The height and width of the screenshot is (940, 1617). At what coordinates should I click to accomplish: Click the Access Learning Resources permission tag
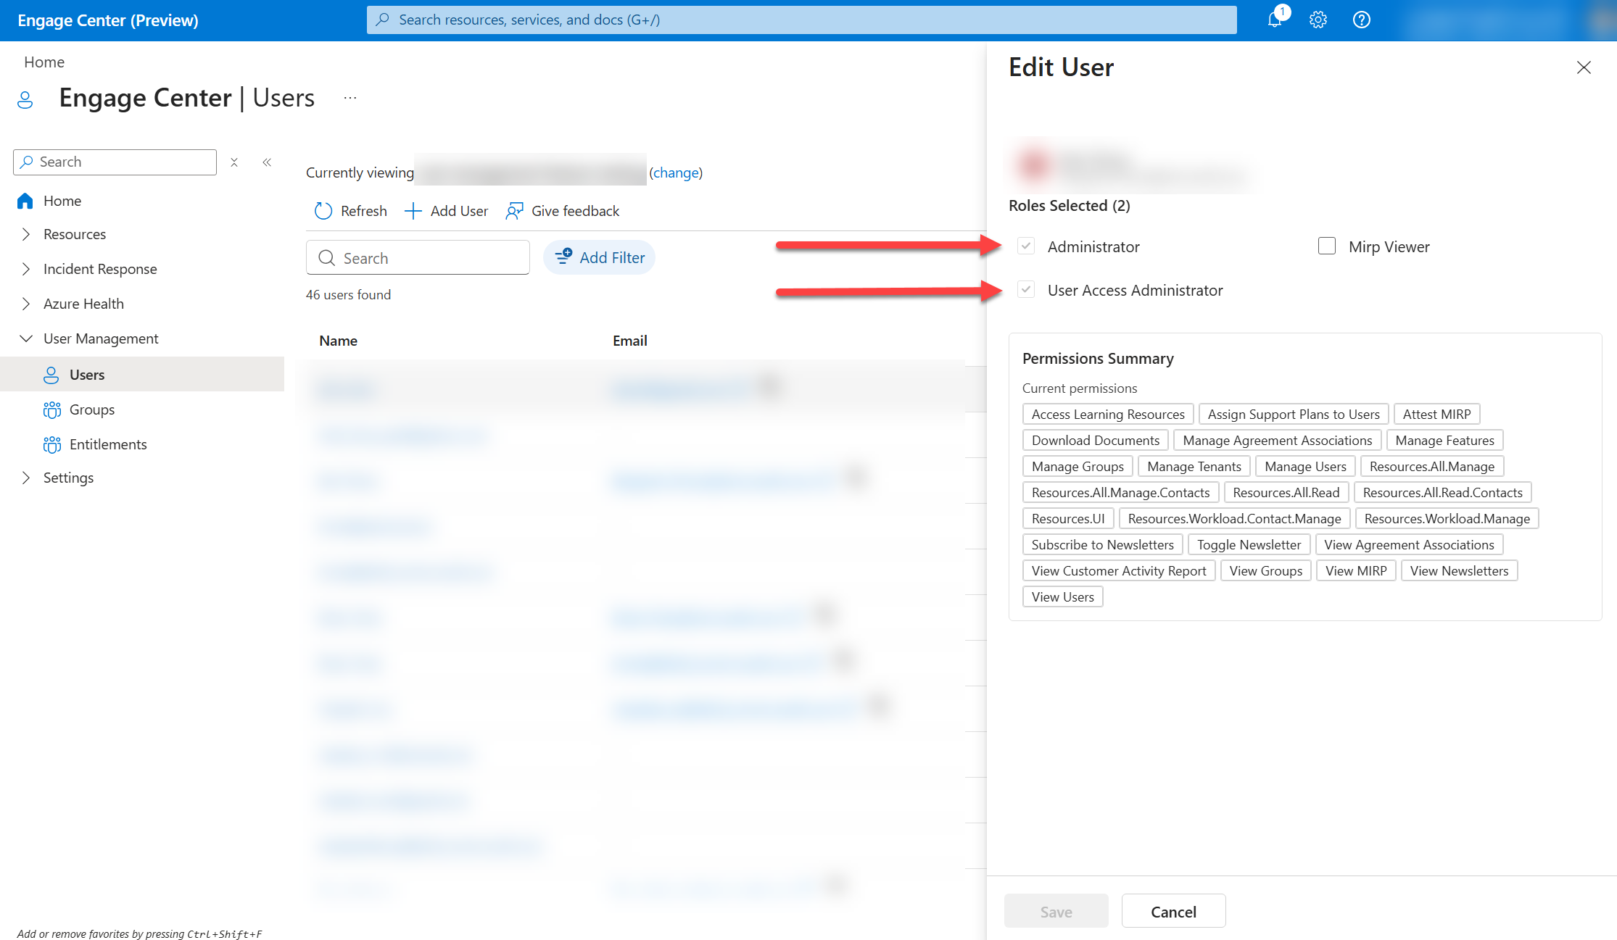[1107, 415]
